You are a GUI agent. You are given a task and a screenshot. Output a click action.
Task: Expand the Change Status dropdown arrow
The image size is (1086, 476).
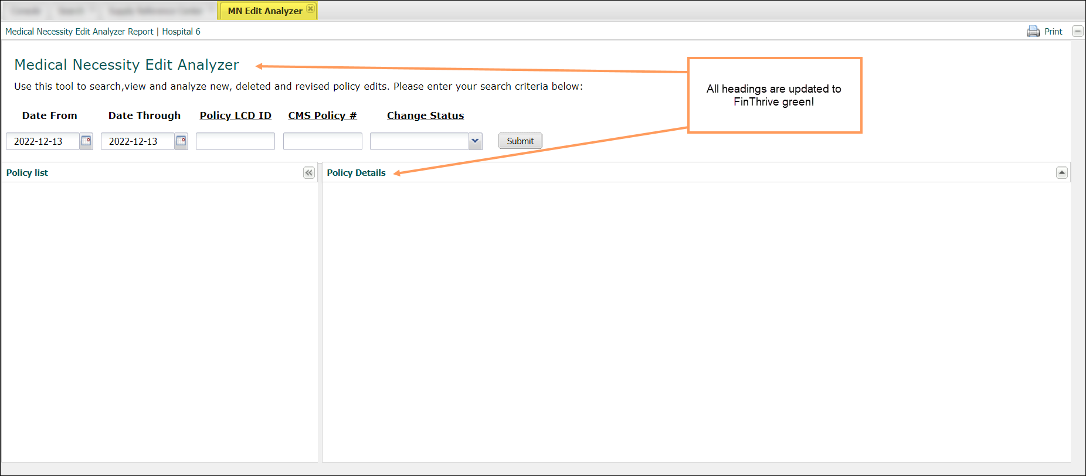click(x=475, y=141)
